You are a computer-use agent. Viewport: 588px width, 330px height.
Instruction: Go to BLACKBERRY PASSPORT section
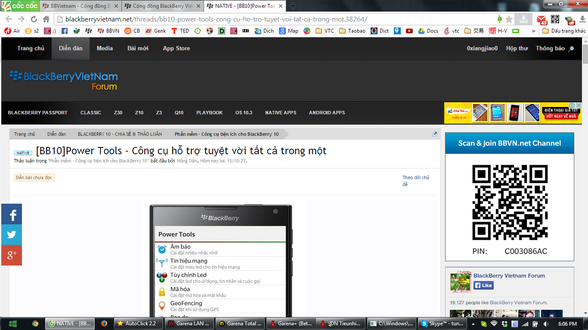[37, 113]
